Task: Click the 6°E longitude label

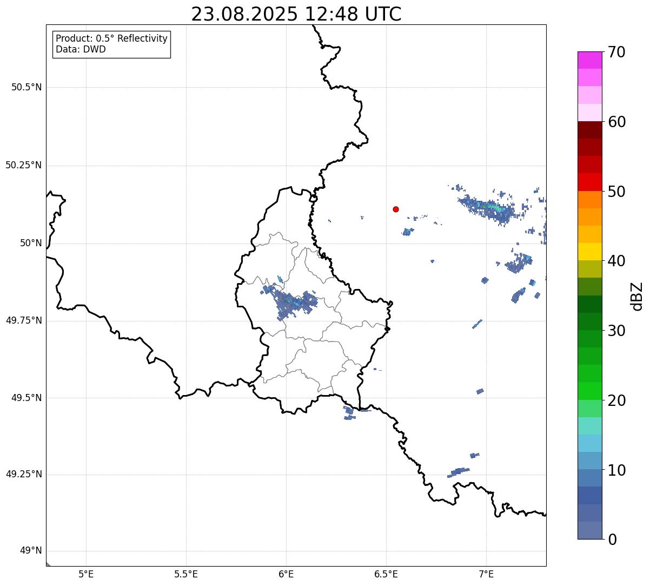Action: (286, 574)
